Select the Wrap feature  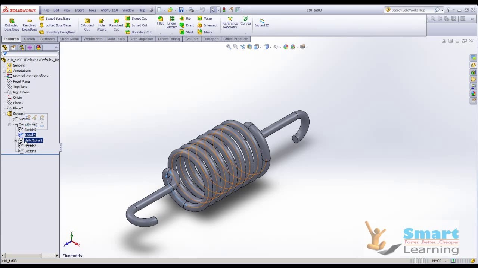click(205, 18)
